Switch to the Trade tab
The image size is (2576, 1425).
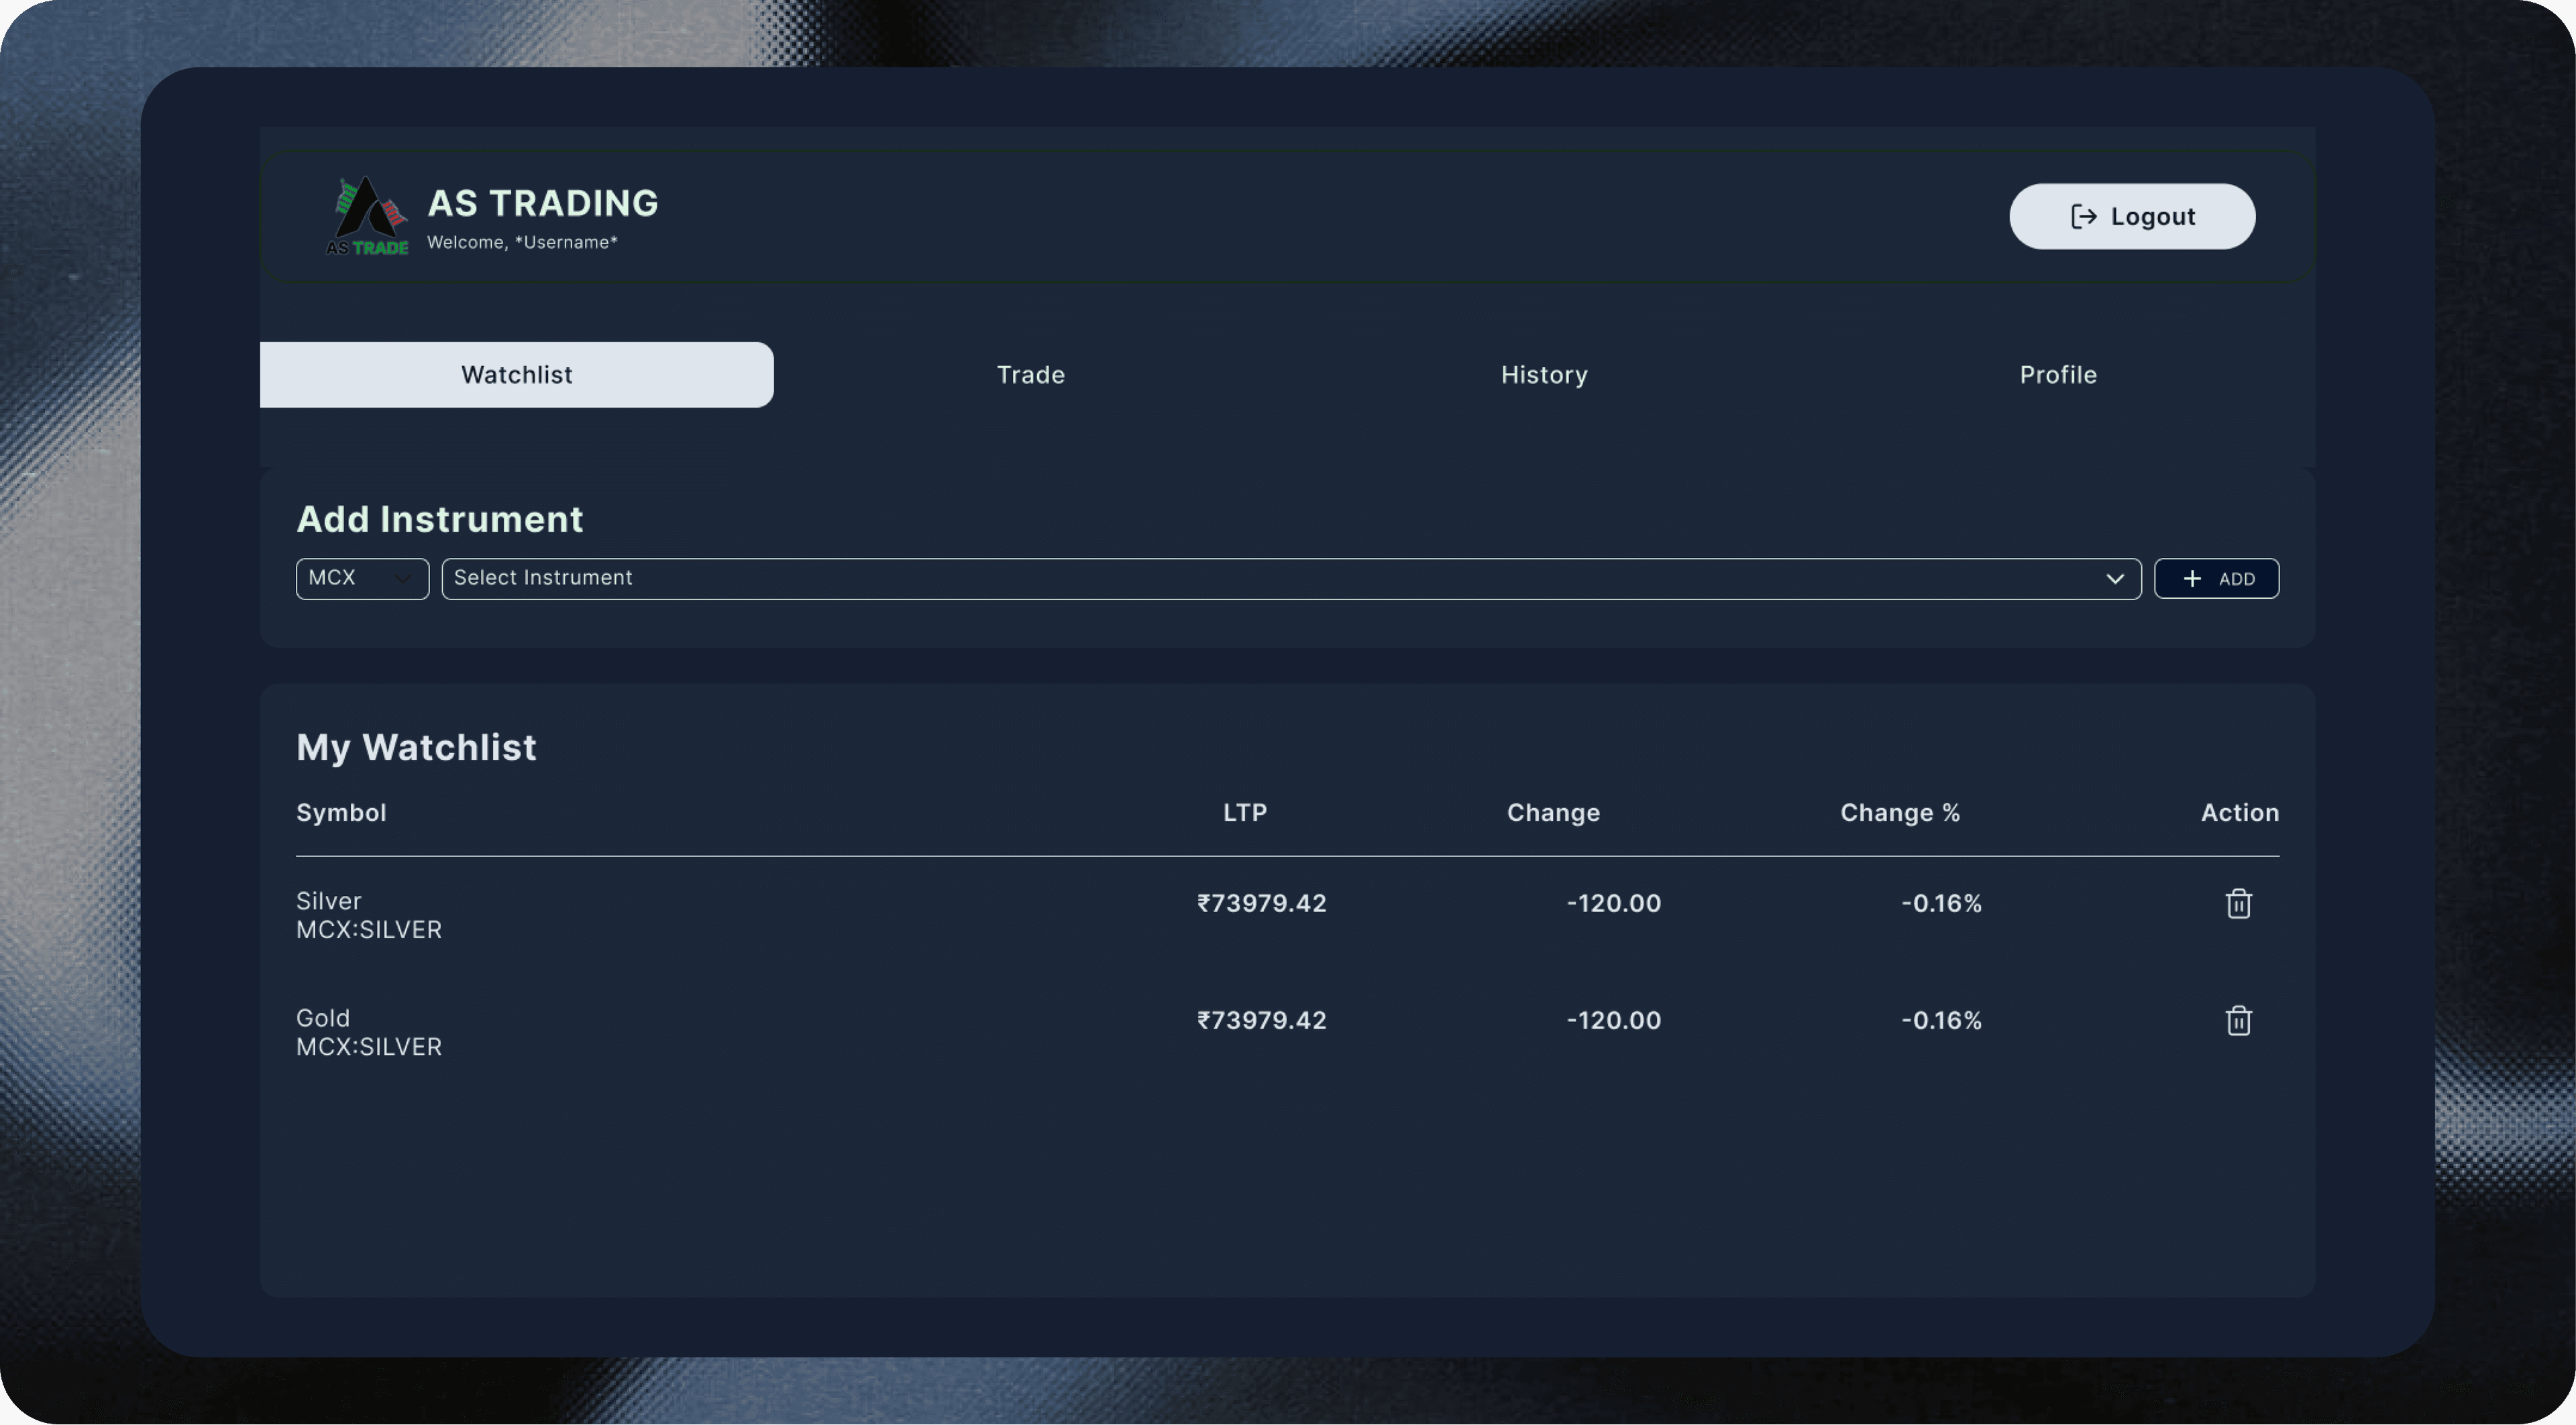[1030, 375]
